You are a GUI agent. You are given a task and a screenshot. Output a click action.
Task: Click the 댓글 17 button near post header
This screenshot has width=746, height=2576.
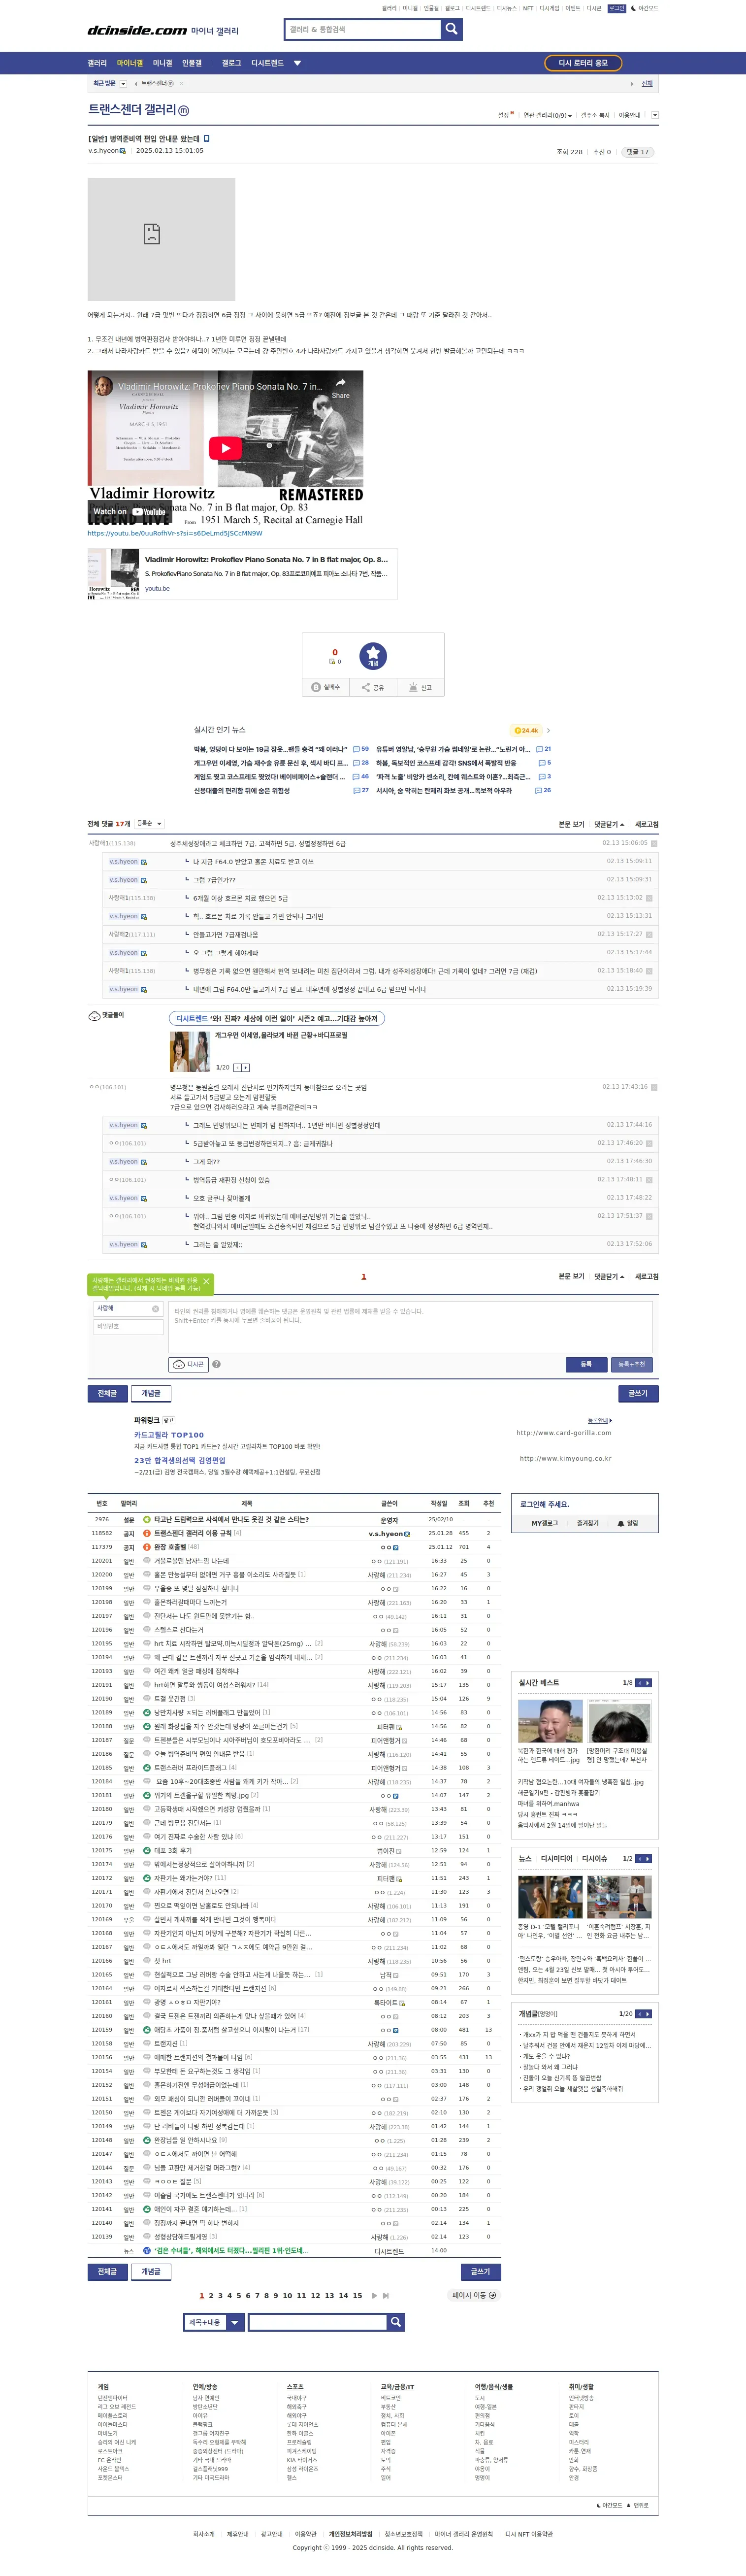637,152
